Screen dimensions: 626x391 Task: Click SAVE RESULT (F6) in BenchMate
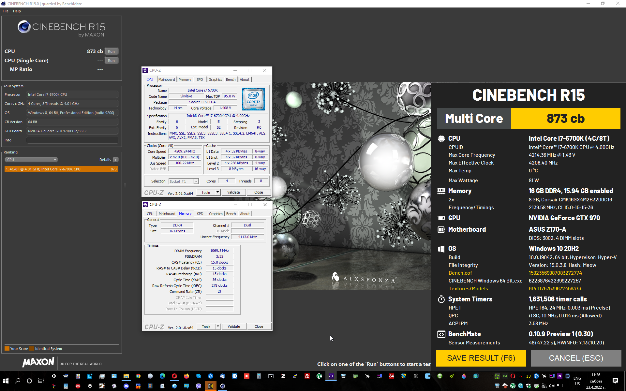tap(481, 358)
